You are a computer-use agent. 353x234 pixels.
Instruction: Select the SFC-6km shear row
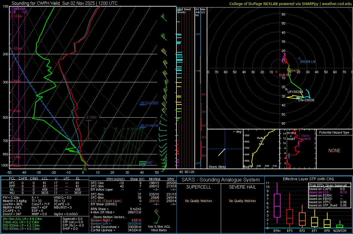coord(133,194)
